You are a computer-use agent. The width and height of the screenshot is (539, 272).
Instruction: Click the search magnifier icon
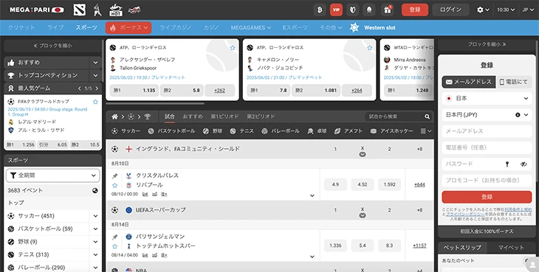tap(427, 116)
